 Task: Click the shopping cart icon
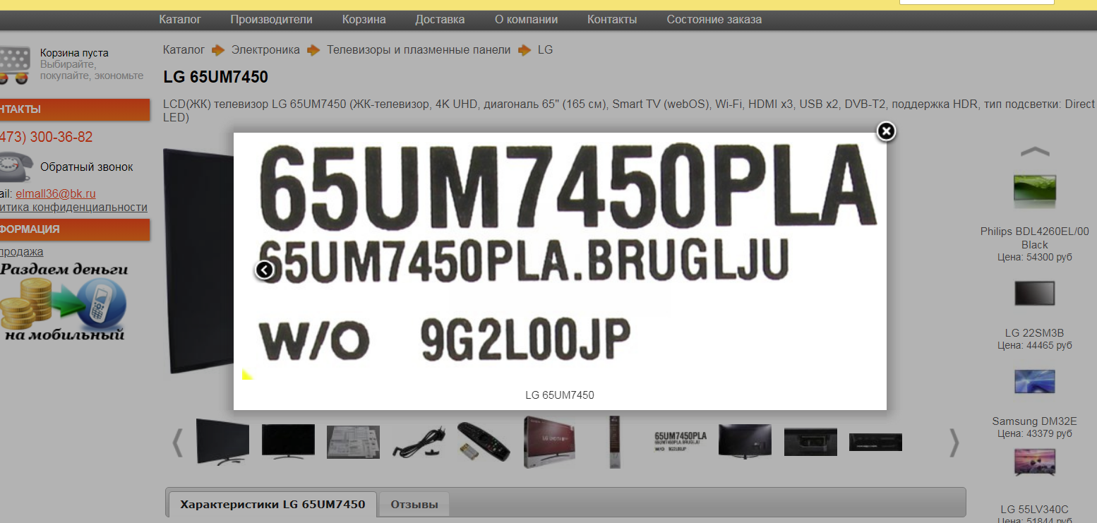point(14,64)
